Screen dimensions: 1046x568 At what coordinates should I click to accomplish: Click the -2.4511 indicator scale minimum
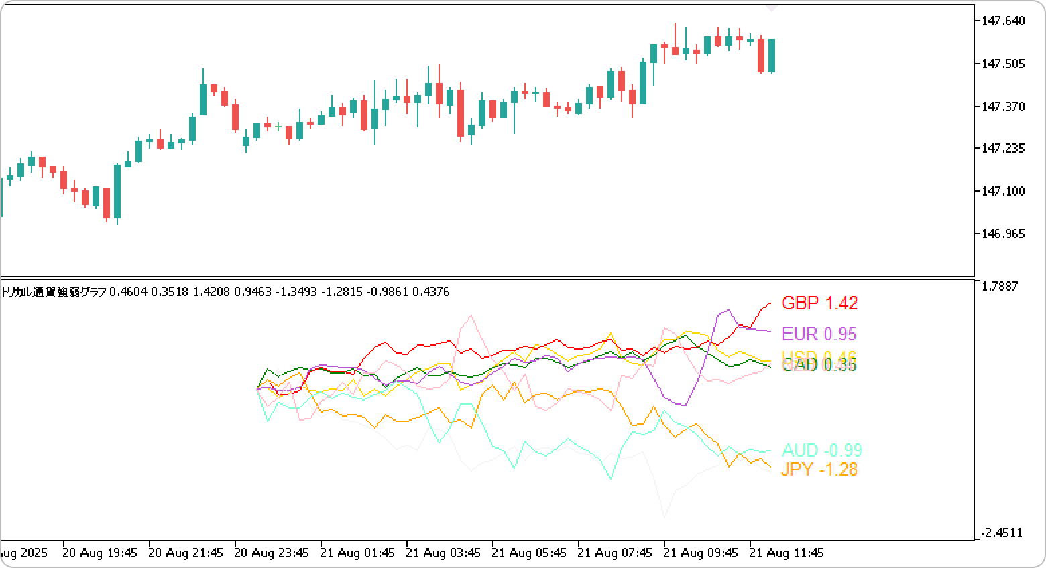pos(1001,533)
